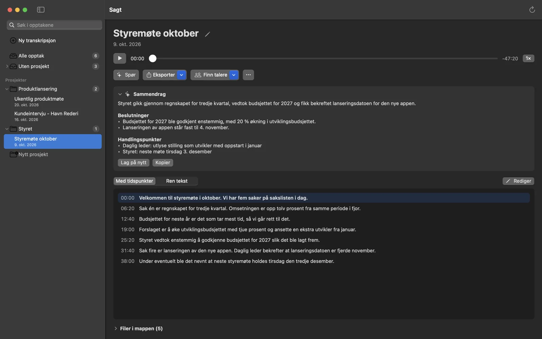
Task: Select the Med tidspunkter view
Action: coord(134,181)
